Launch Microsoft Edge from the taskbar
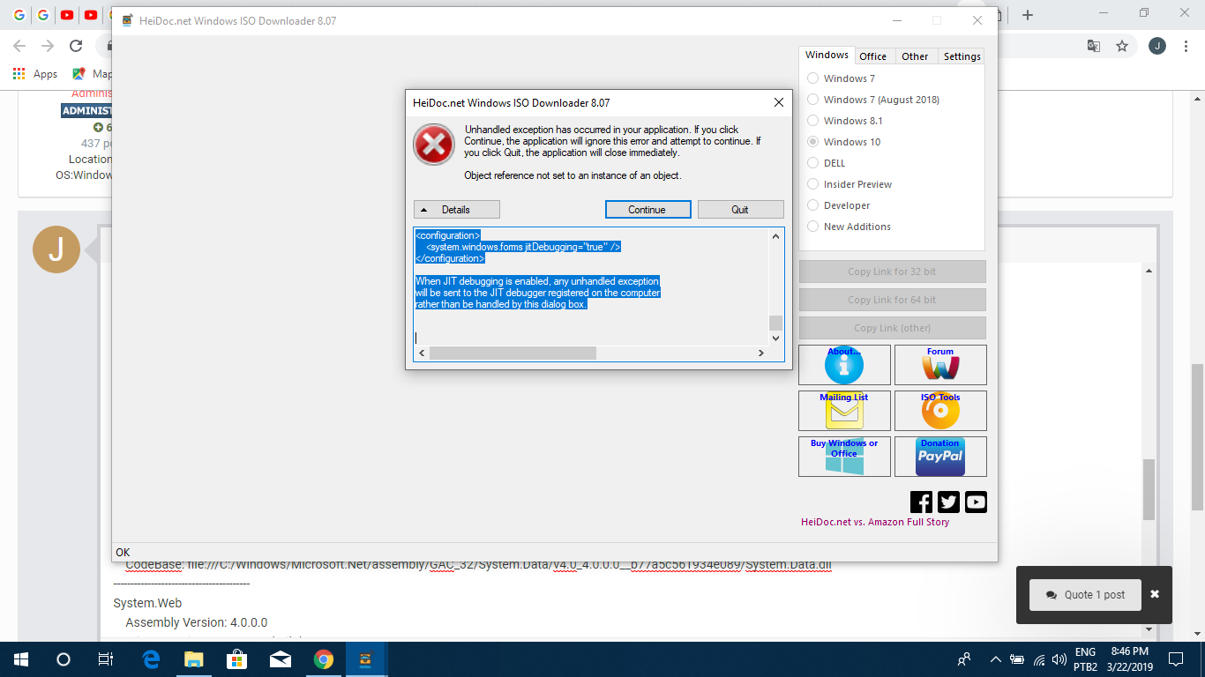This screenshot has height=677, width=1205. click(151, 659)
